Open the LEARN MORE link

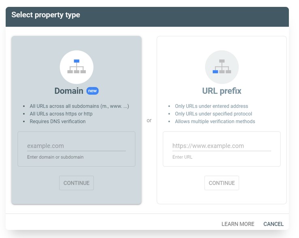click(238, 224)
